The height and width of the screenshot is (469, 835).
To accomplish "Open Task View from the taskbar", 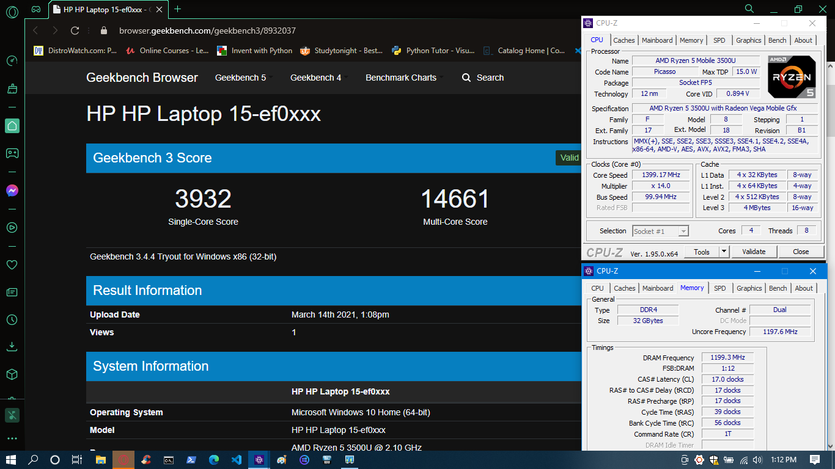I will click(x=77, y=460).
